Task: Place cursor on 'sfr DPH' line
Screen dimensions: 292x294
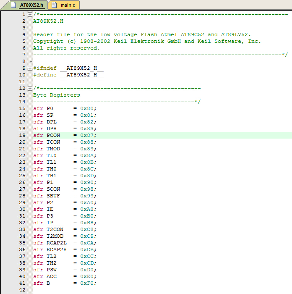Action: click(65, 129)
